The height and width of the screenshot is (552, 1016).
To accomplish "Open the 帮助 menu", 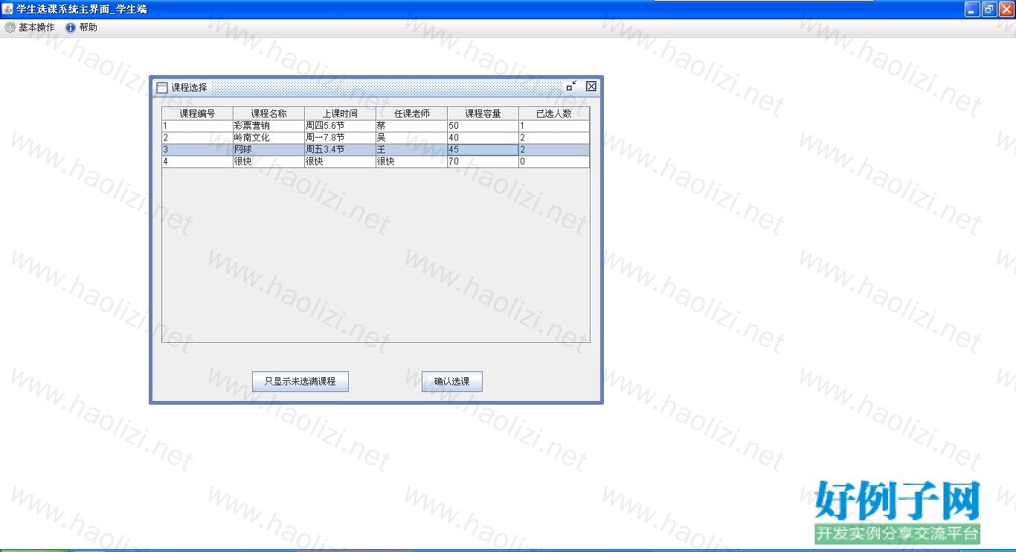I will pos(82,28).
